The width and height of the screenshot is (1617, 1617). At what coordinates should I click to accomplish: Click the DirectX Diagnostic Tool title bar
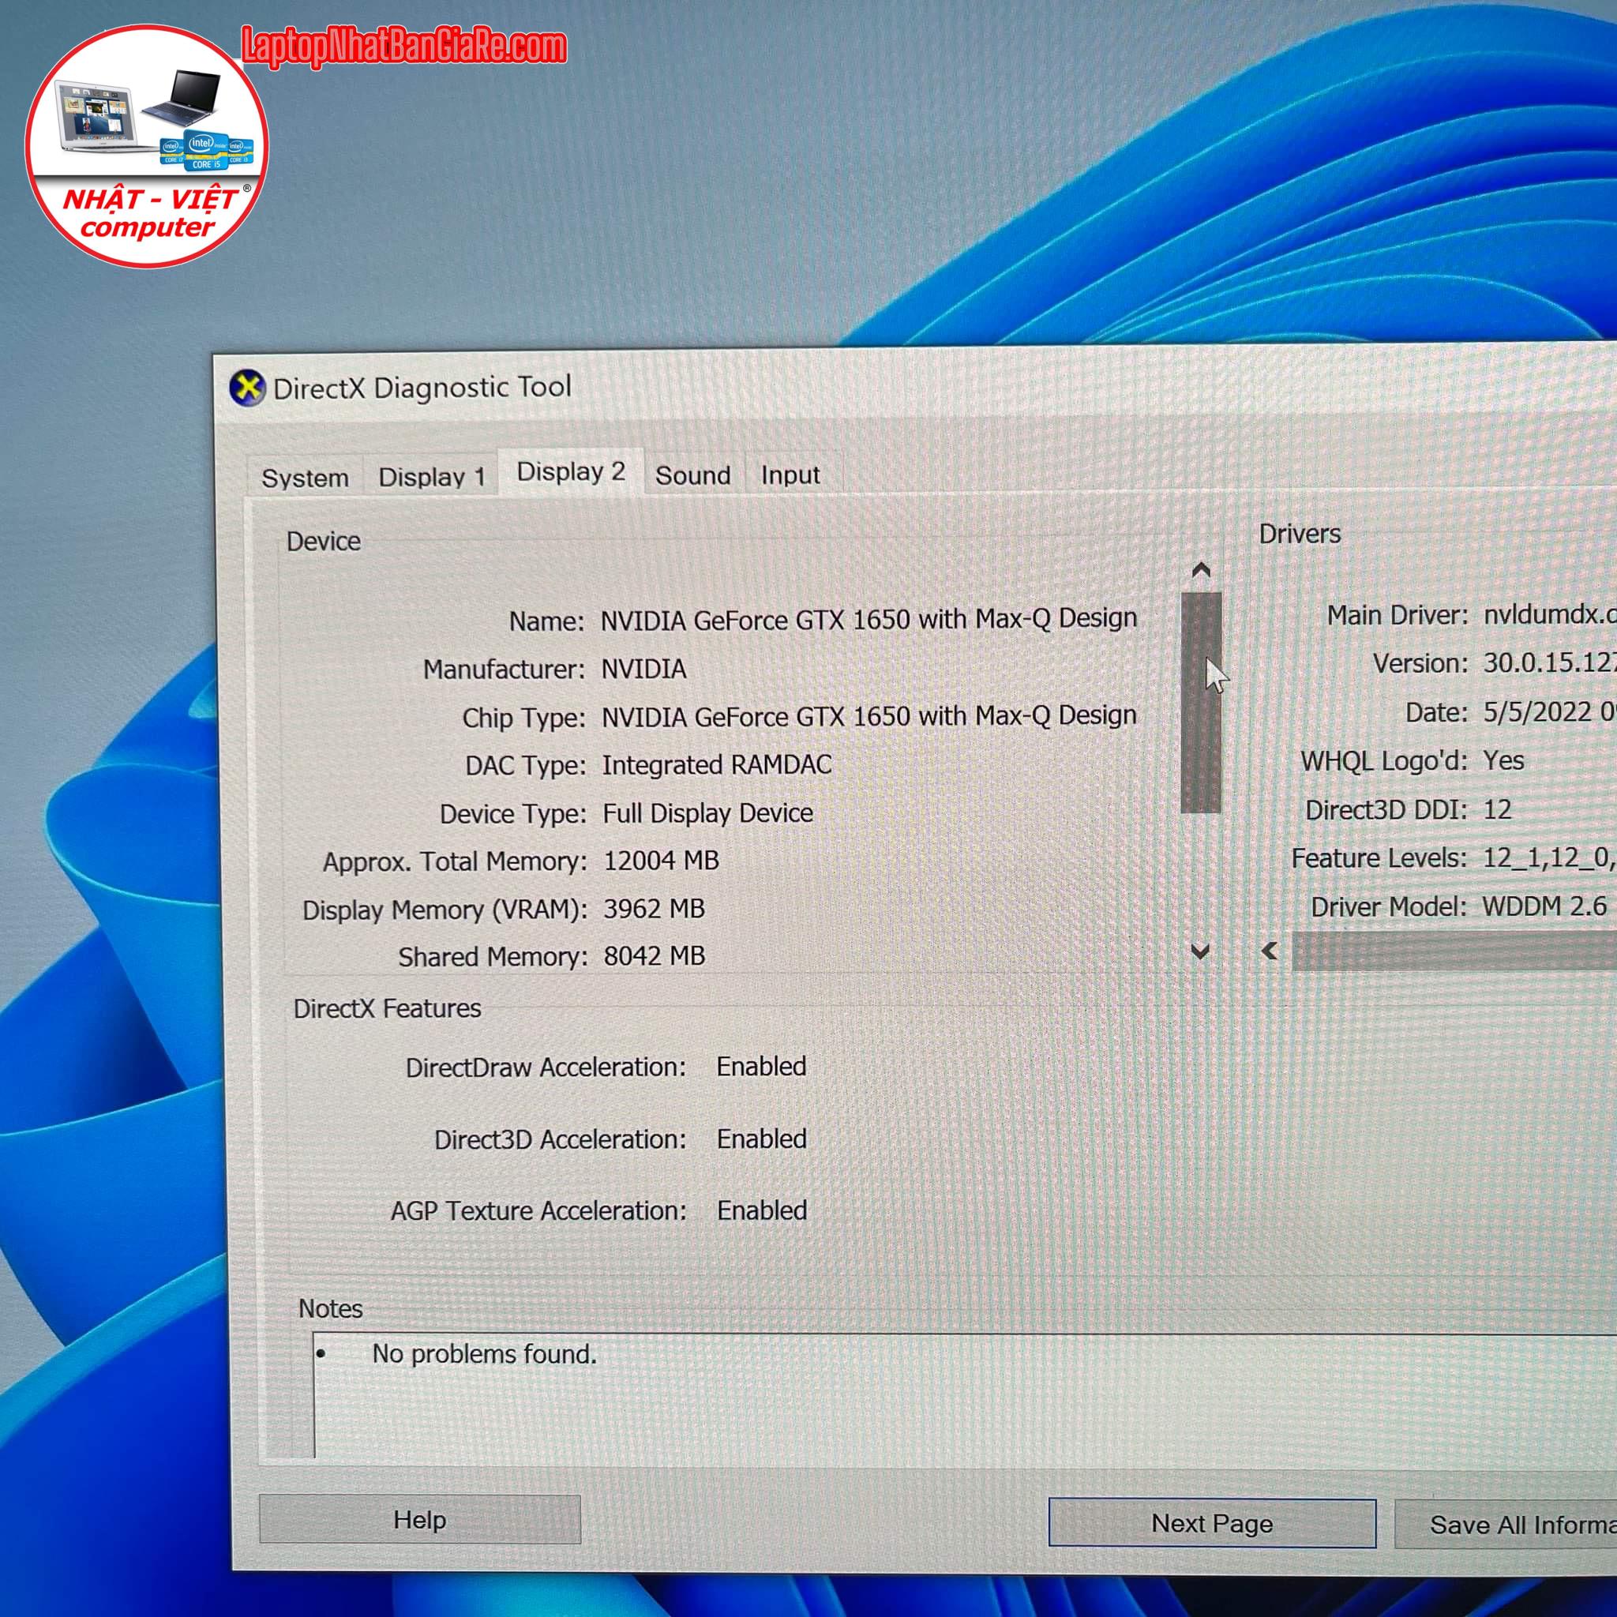(837, 387)
